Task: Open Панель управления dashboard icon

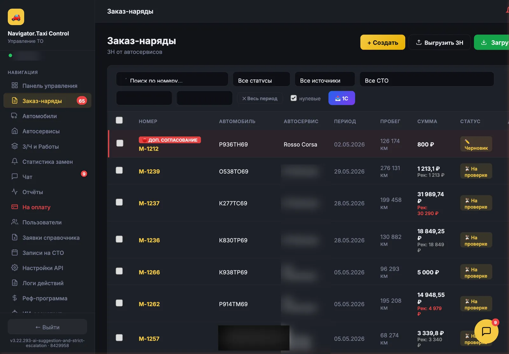Action: (15, 85)
